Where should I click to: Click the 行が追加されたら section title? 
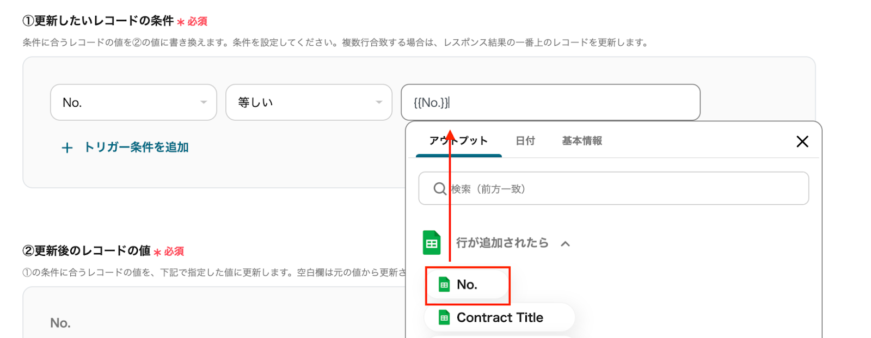click(x=502, y=243)
